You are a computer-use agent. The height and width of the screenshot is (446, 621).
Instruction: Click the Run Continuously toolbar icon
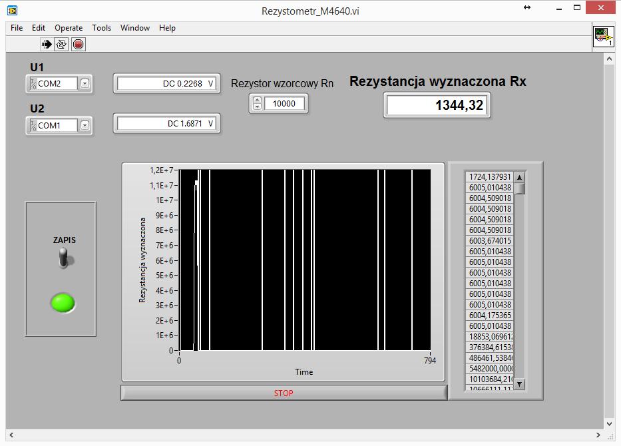click(x=61, y=45)
